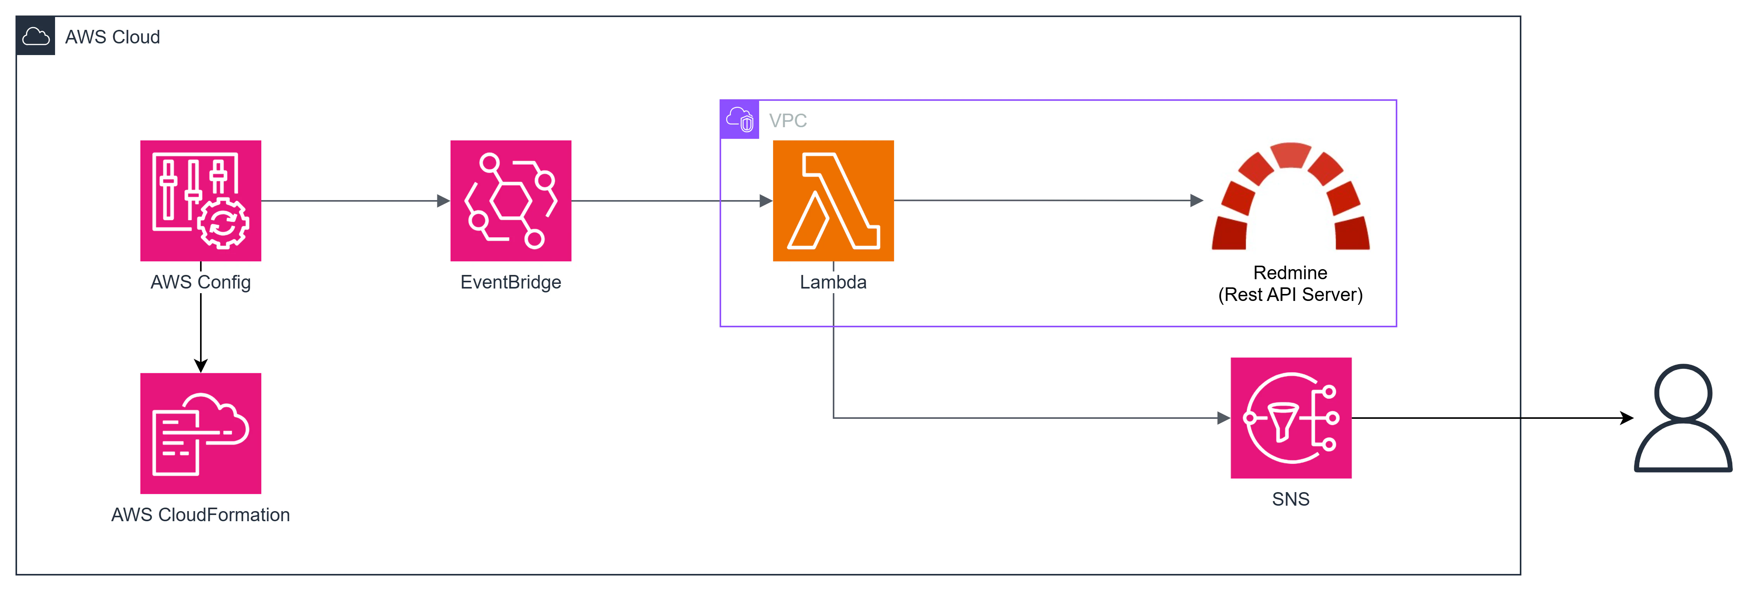
Task: Select the orange Lambda function icon
Action: tap(833, 200)
